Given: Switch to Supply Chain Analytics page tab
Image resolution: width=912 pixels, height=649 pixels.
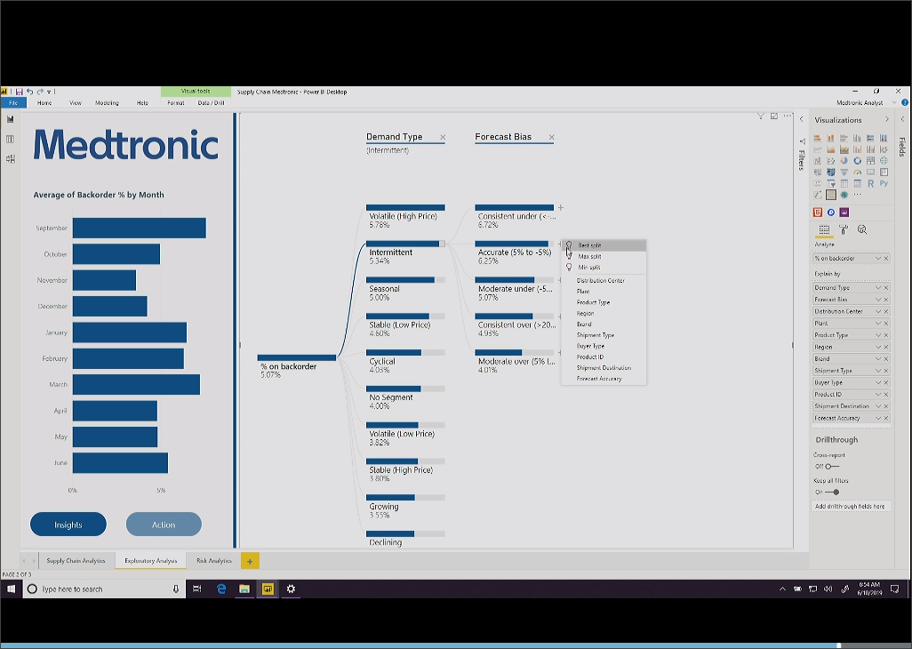Looking at the screenshot, I should (76, 561).
